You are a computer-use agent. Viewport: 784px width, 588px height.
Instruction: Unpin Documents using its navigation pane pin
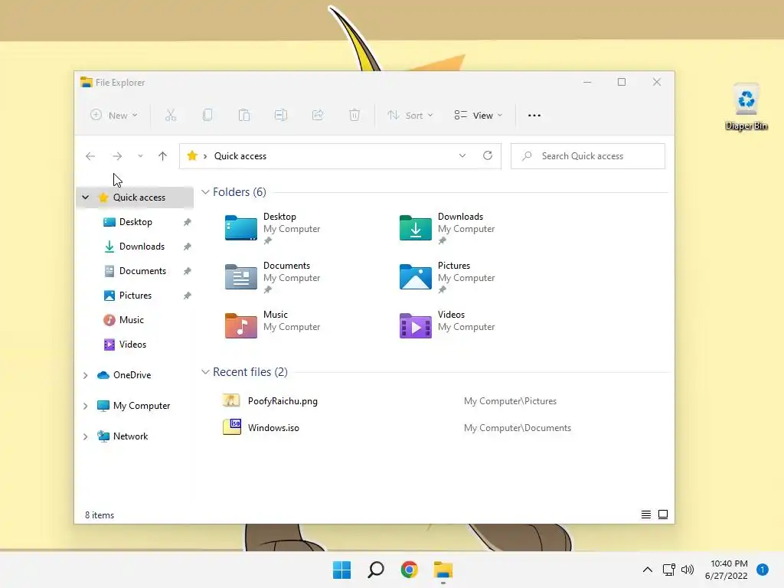point(187,271)
